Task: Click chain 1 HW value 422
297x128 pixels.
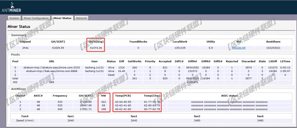Action: 104,102
